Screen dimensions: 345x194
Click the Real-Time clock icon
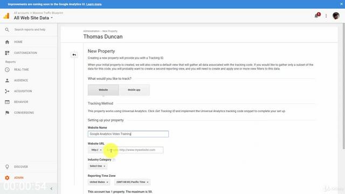tap(7, 70)
